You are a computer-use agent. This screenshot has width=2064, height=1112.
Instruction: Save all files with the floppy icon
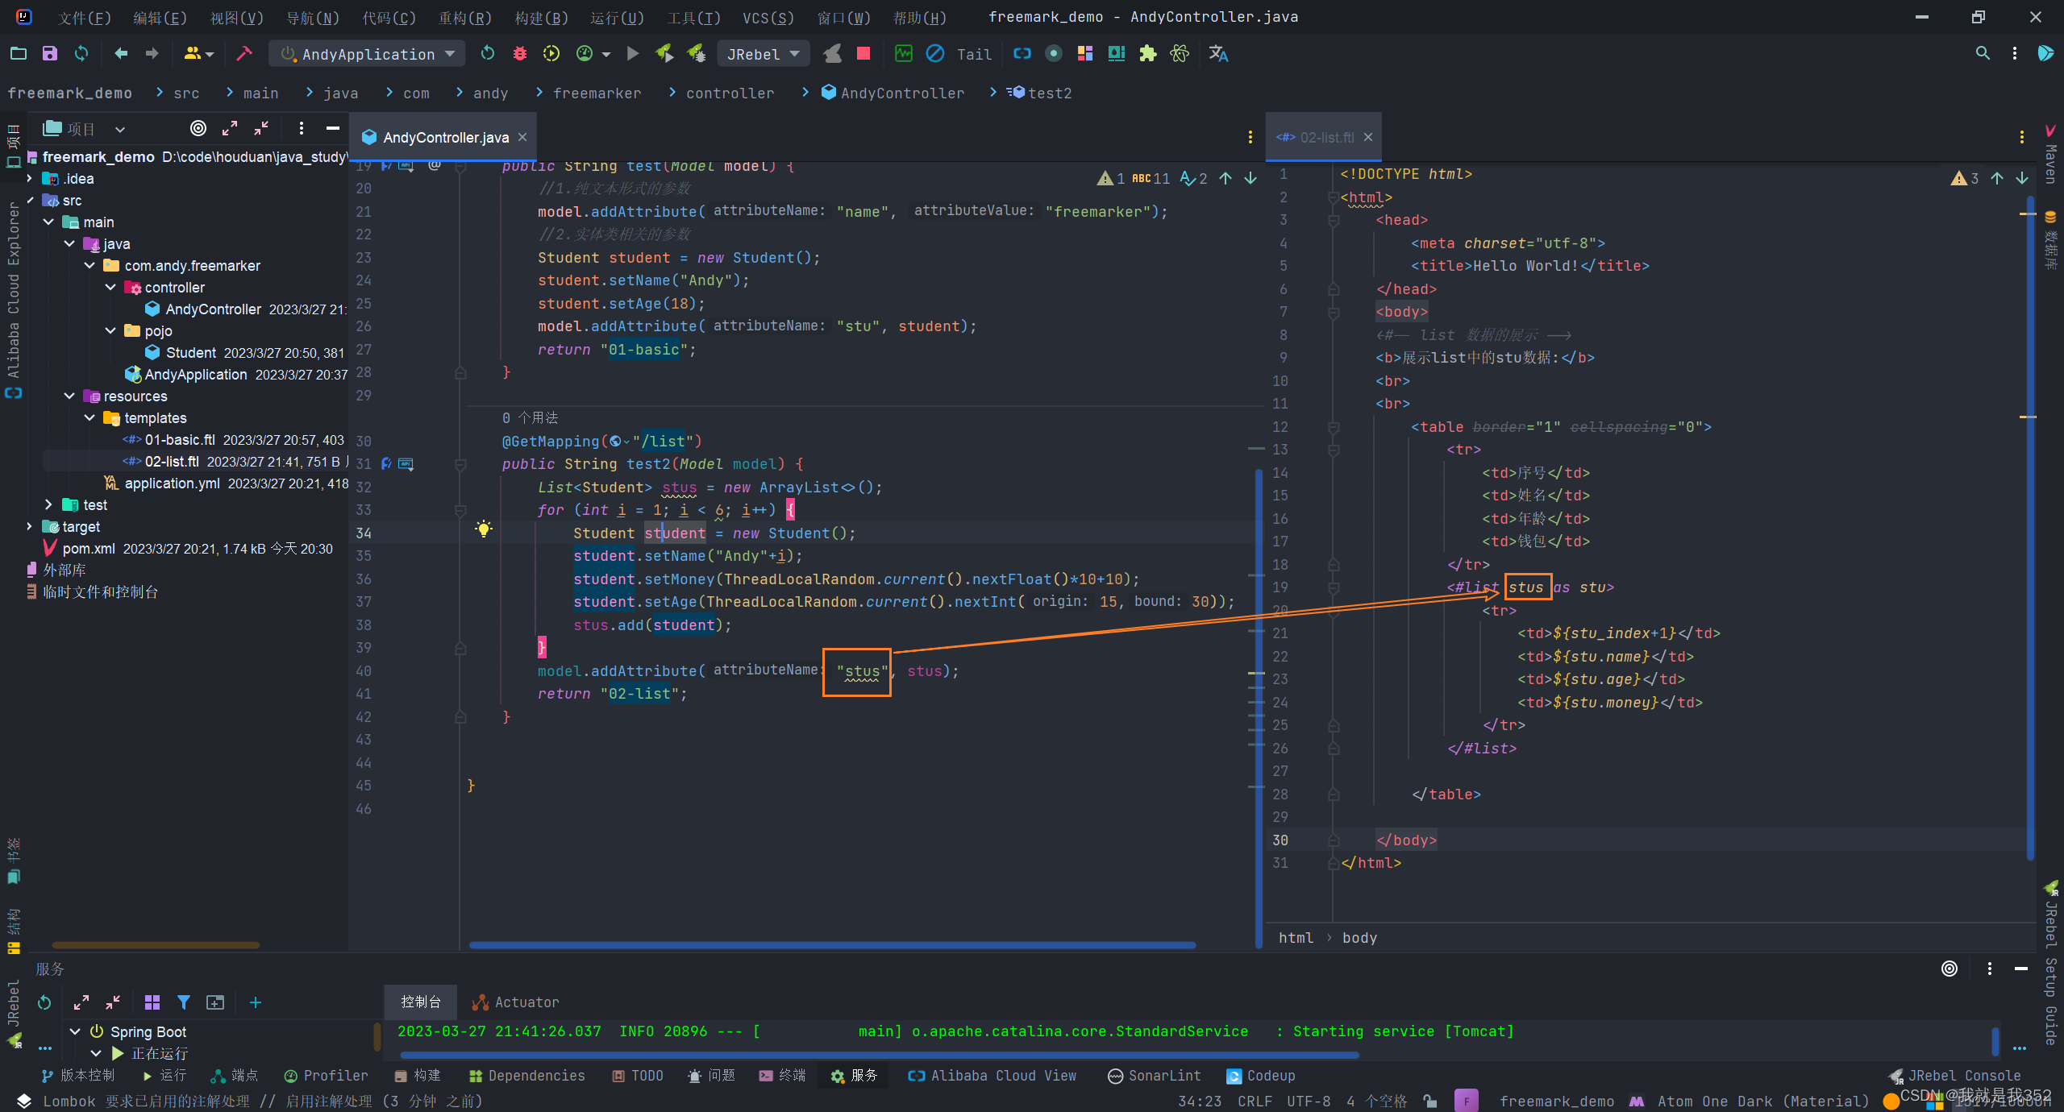point(50,54)
